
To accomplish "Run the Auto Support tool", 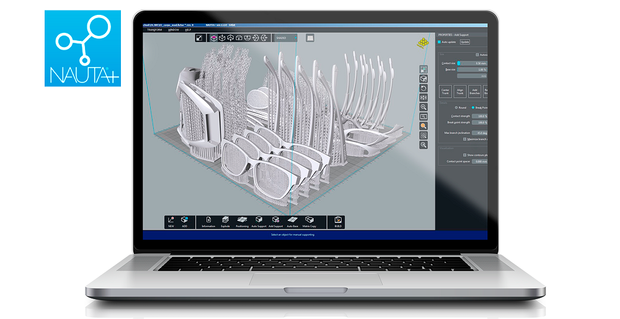I will [x=259, y=222].
